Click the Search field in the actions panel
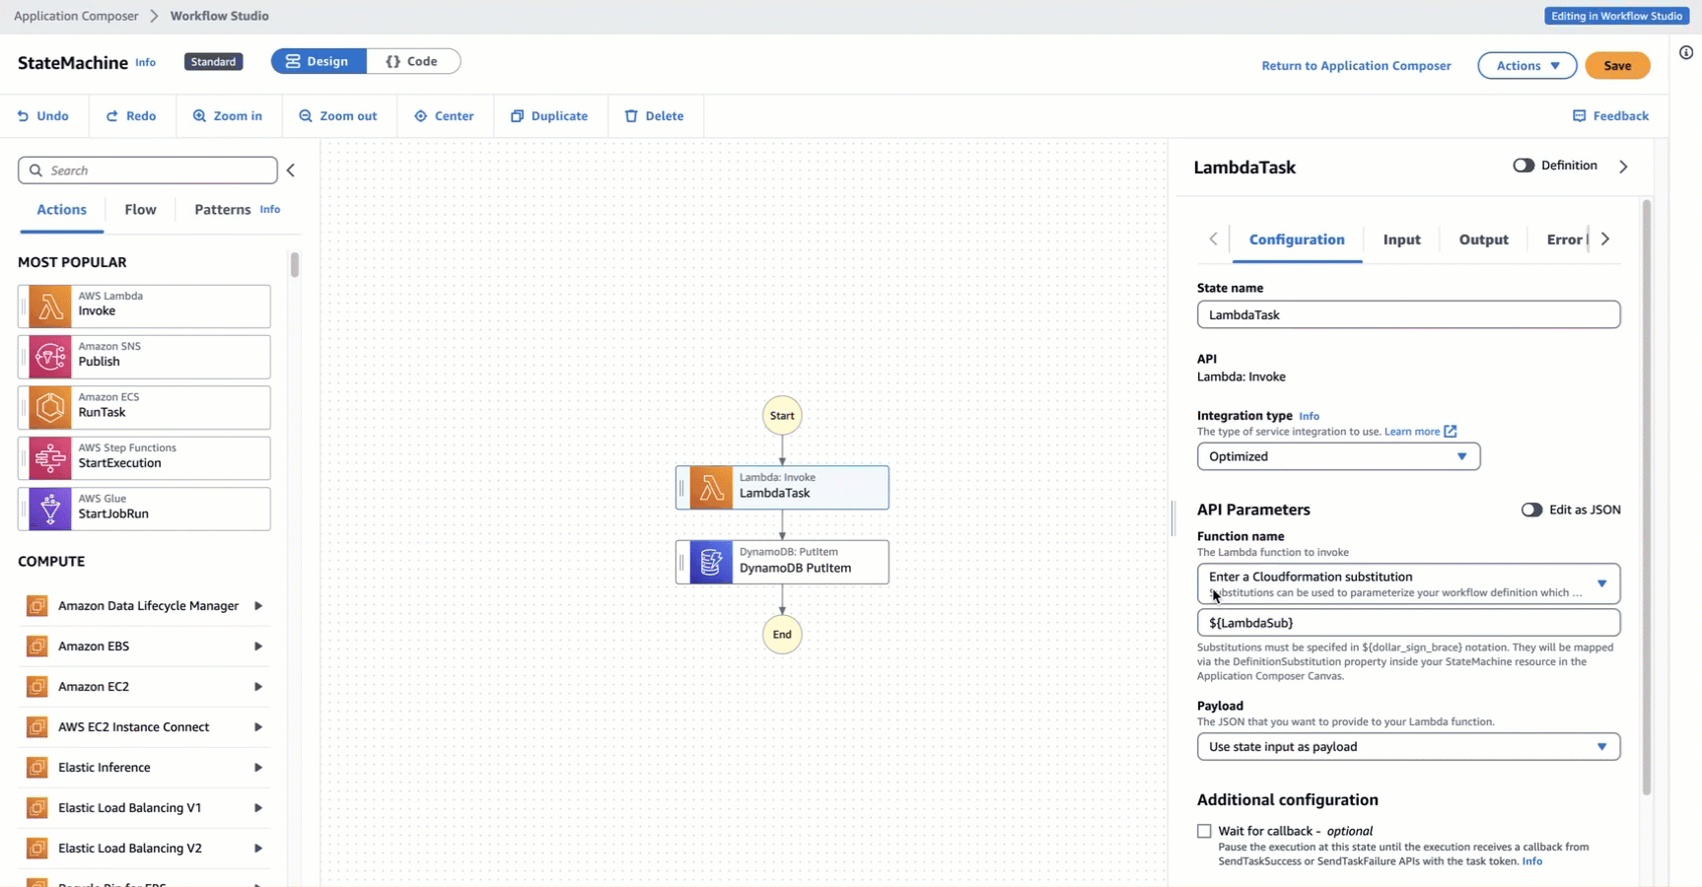1702x887 pixels. coord(146,170)
